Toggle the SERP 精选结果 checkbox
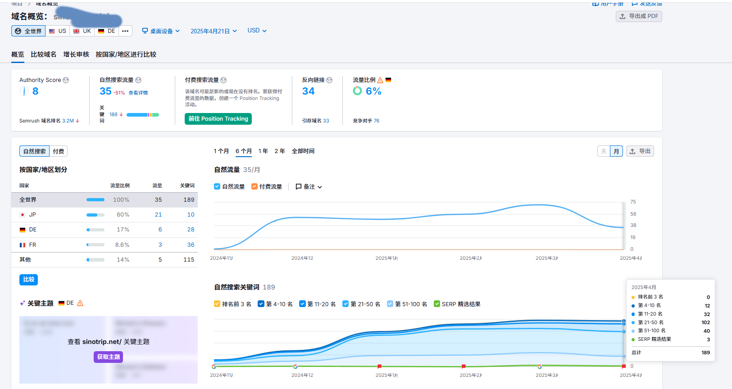The width and height of the screenshot is (732, 389). click(437, 304)
